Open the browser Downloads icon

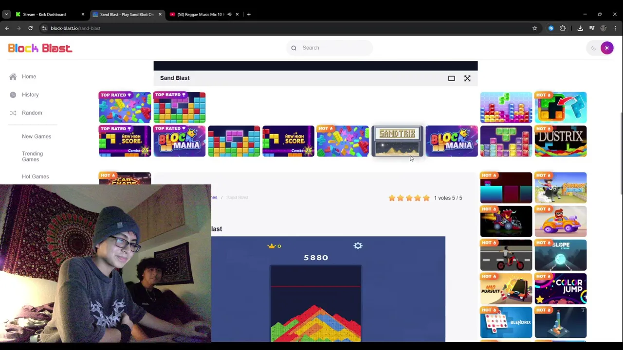coord(580,28)
